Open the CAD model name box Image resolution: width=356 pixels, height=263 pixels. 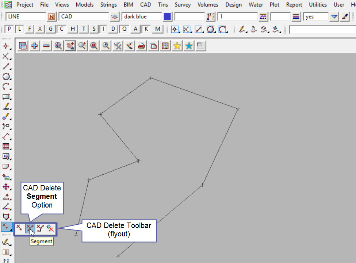[84, 16]
